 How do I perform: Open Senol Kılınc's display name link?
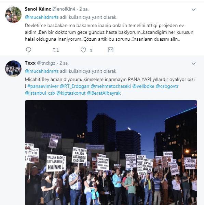[x=38, y=9]
